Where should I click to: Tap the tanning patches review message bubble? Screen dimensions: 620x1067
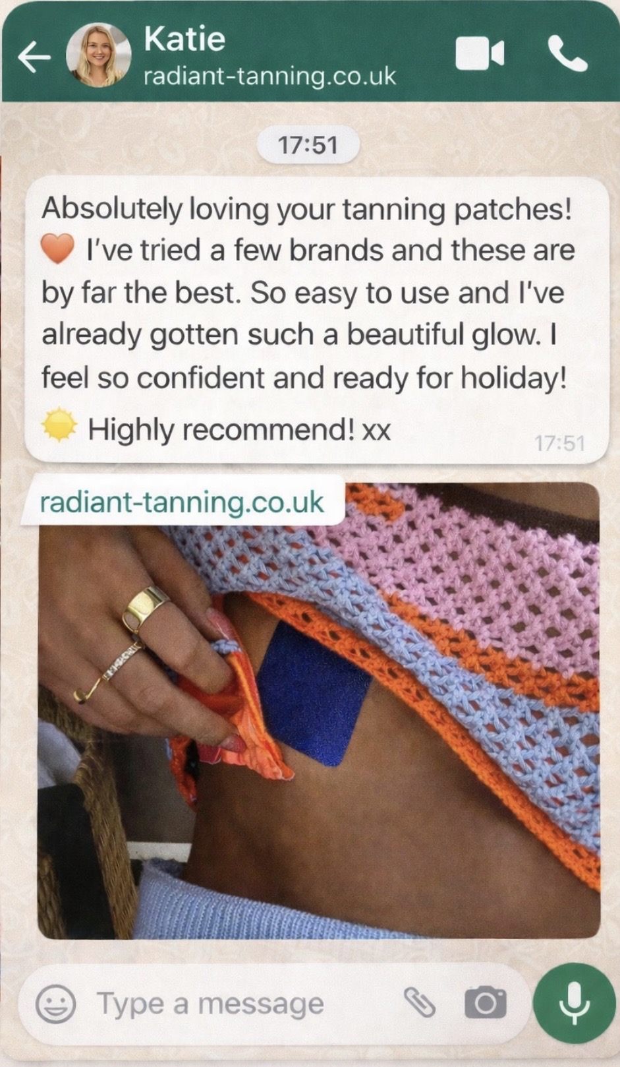(x=317, y=320)
